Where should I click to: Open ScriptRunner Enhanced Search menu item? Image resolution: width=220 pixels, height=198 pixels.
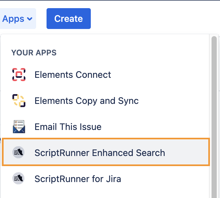click(x=100, y=152)
